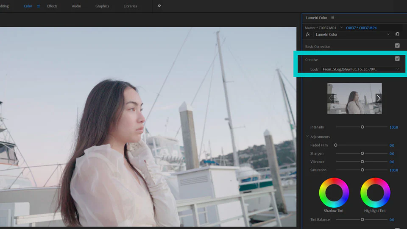Image resolution: width=407 pixels, height=229 pixels.
Task: Uncheck the Creative section checkbox
Action: [397, 59]
